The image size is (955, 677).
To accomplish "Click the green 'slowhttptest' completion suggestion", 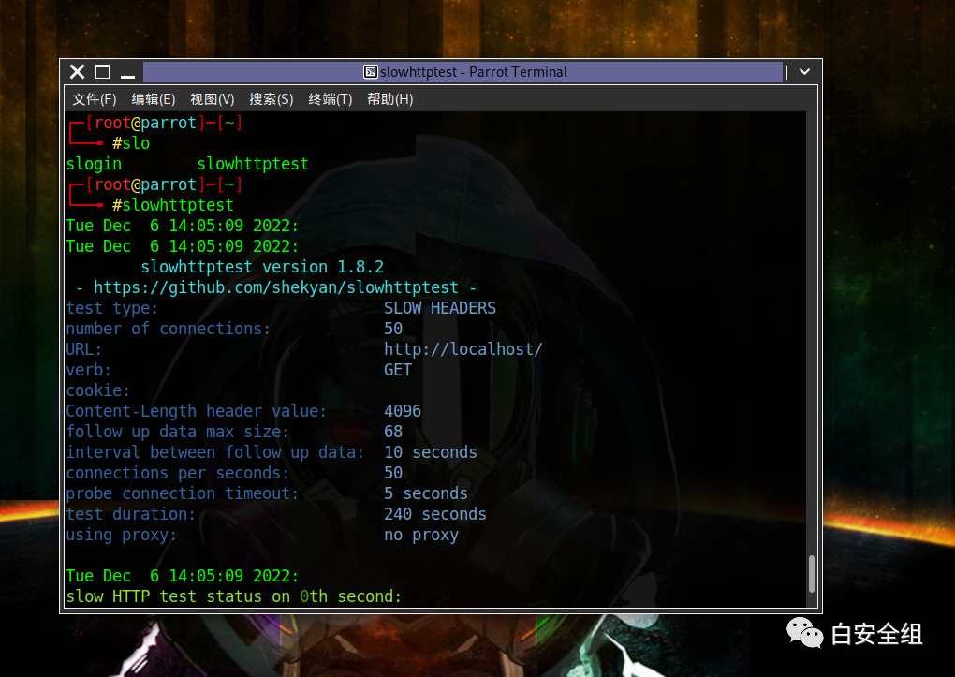I will click(253, 164).
